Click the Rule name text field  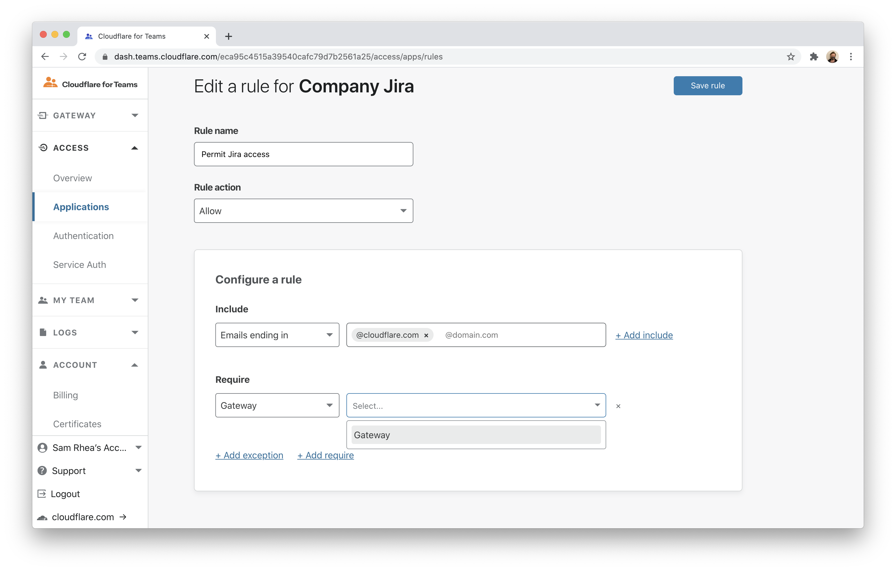303,154
